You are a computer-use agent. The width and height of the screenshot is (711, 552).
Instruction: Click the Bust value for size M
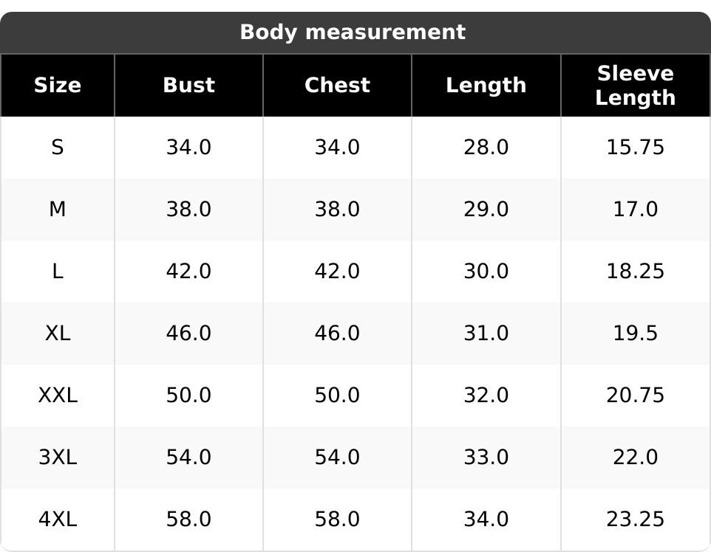[x=188, y=210]
